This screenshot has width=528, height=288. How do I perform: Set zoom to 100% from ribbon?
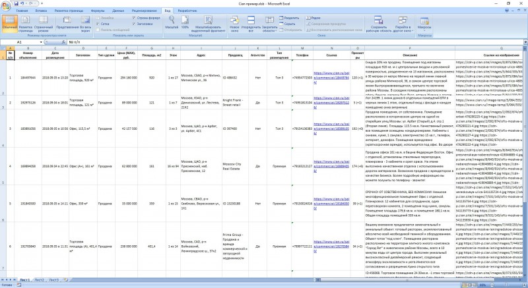click(185, 22)
